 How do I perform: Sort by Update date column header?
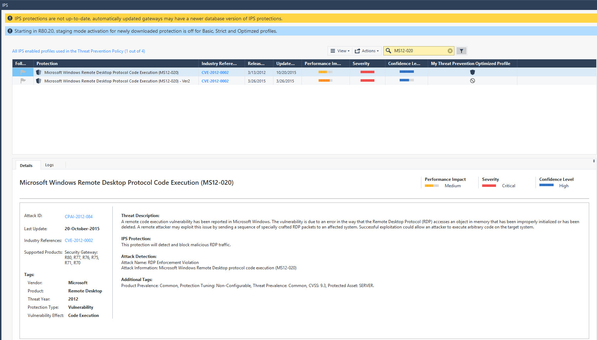tap(287, 64)
